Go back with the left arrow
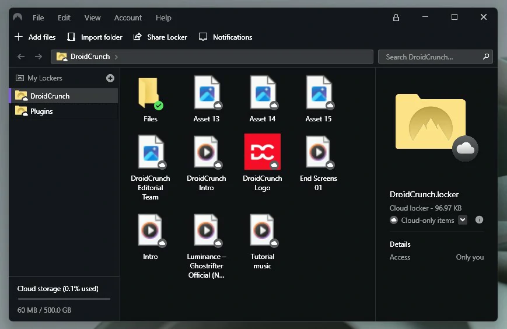Image resolution: width=507 pixels, height=329 pixels. point(21,57)
